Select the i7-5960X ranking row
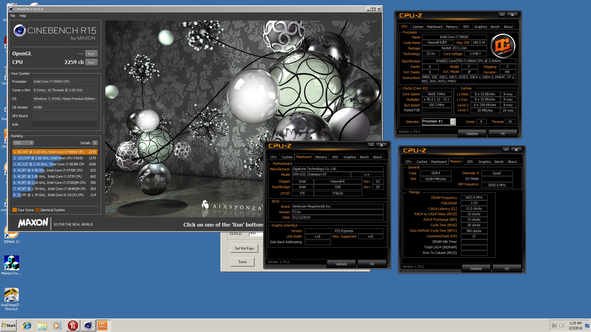The height and width of the screenshot is (332, 591). pos(55,152)
